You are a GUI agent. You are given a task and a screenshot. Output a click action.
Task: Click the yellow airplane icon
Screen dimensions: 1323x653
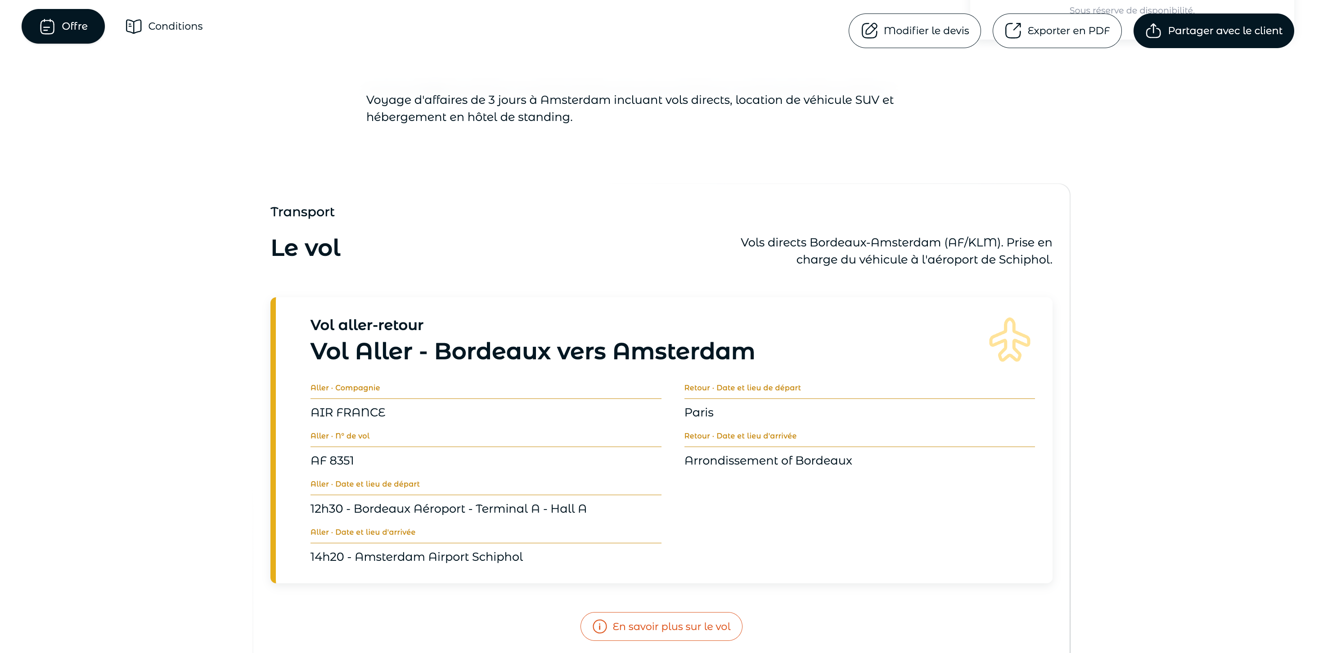[1010, 340]
